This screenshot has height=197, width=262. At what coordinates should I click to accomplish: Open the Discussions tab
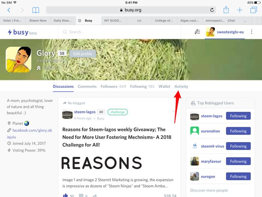click(63, 87)
